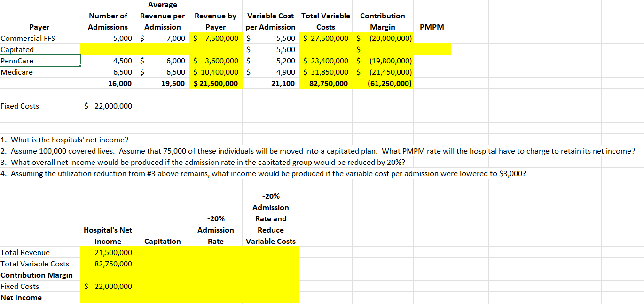Click contribution margin (19,800,000) cell
Image resolution: width=644 pixels, height=304 pixels.
(x=383, y=61)
